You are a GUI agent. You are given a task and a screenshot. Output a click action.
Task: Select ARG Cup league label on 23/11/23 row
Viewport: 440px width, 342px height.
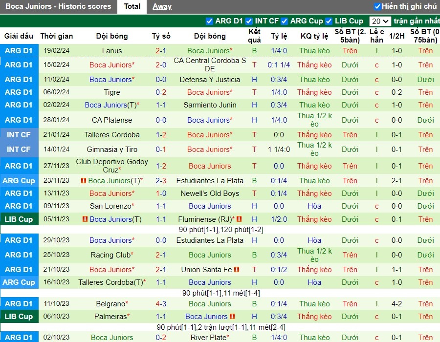tap(19, 181)
